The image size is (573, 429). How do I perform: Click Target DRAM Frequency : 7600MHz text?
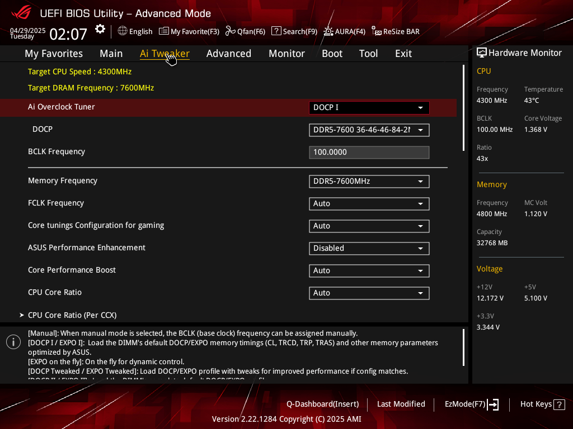91,88
